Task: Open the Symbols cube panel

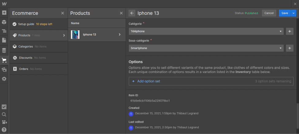Action: (x=4, y=22)
